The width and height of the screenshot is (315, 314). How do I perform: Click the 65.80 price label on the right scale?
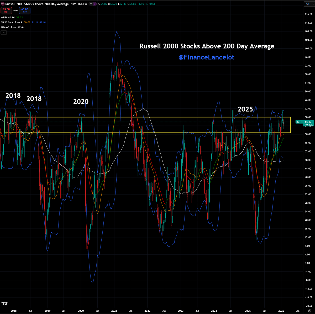[x=308, y=122]
